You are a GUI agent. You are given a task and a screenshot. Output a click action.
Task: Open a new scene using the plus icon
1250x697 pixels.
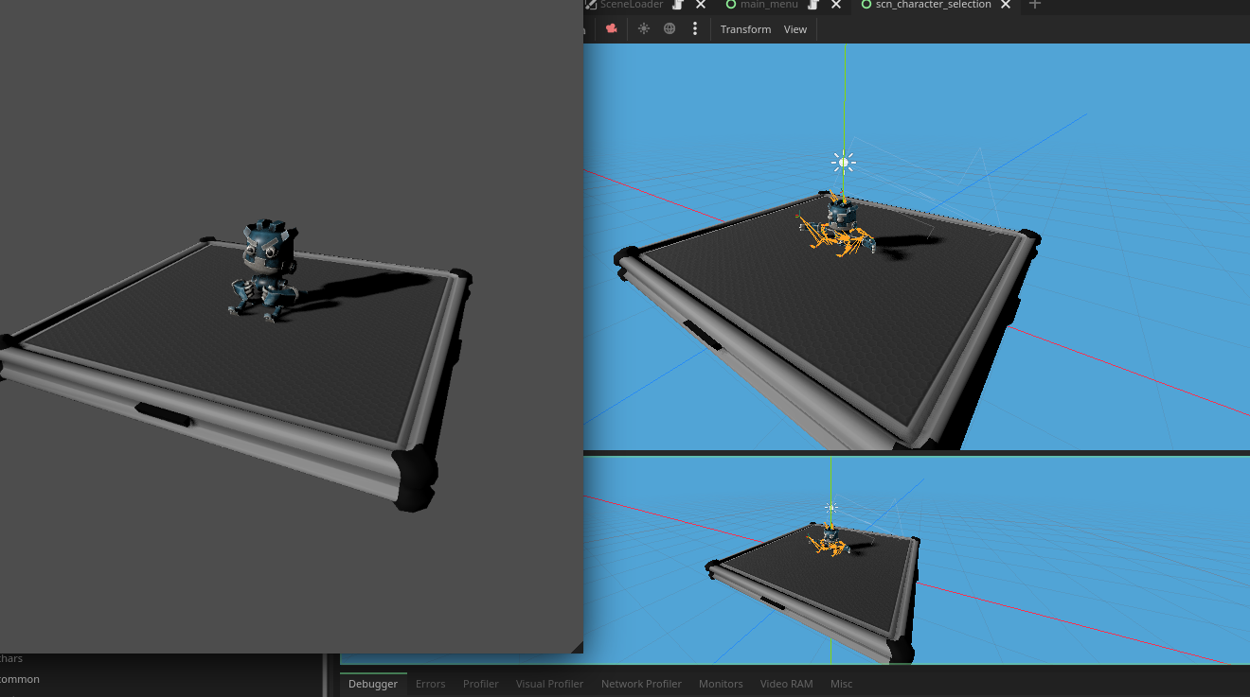click(x=1034, y=5)
